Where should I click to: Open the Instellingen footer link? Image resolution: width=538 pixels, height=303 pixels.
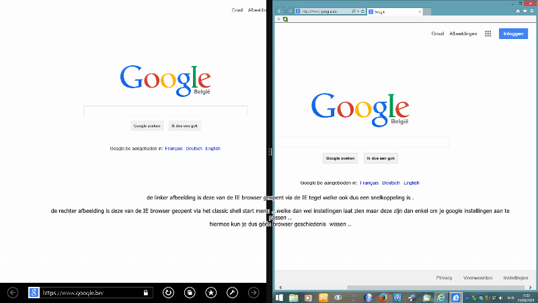click(x=515, y=277)
